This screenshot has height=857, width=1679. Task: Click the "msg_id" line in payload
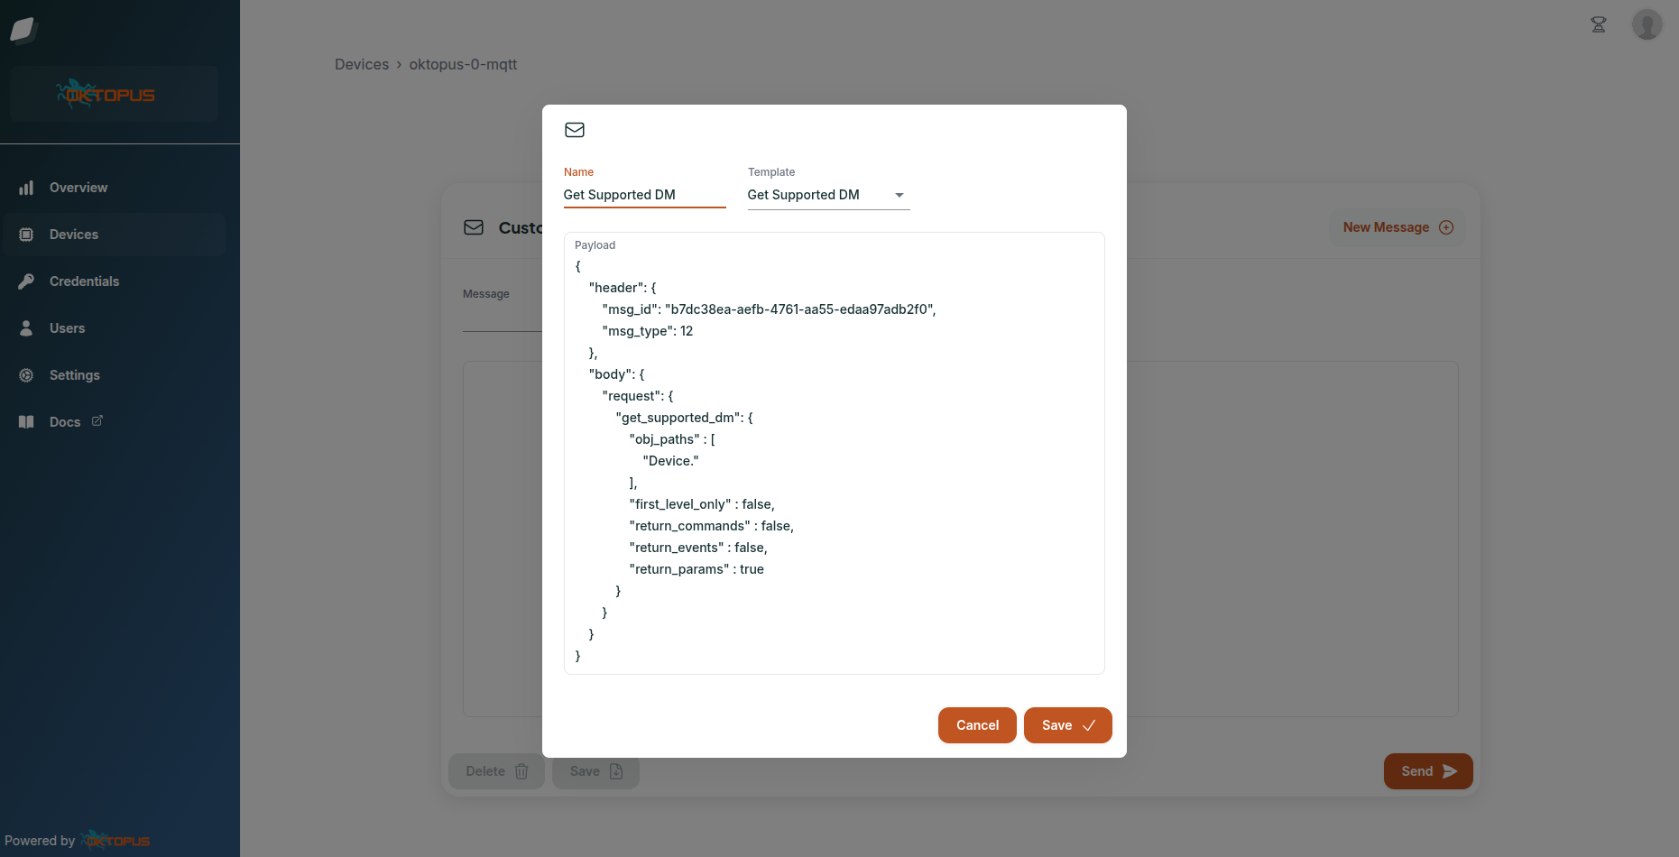coord(770,309)
